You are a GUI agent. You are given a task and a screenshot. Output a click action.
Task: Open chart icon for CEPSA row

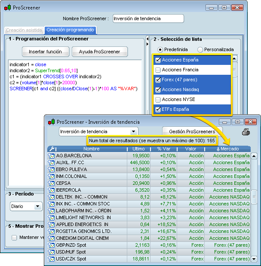[x=51, y=183]
